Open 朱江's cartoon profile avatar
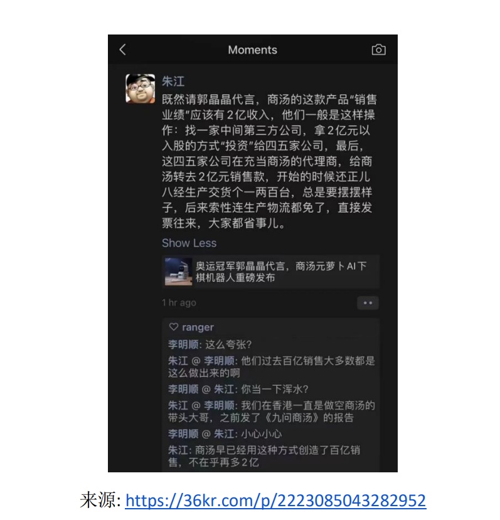This screenshot has height=520, width=500. pyautogui.click(x=141, y=88)
